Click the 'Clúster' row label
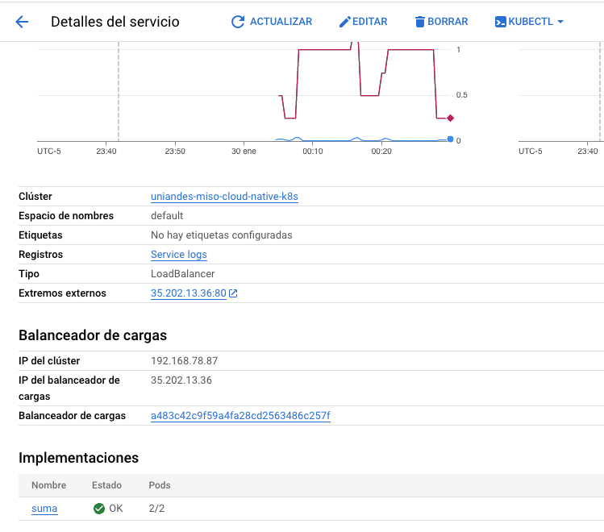The width and height of the screenshot is (604, 532). pos(35,197)
